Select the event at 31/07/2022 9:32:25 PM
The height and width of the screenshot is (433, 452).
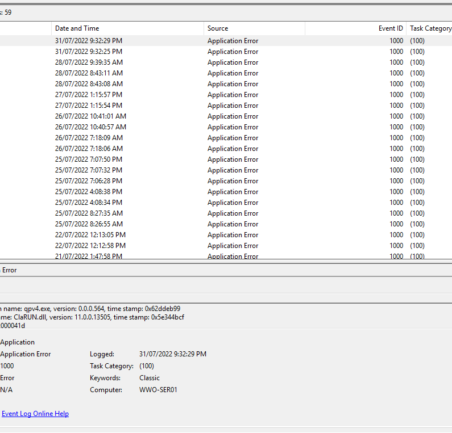[89, 52]
